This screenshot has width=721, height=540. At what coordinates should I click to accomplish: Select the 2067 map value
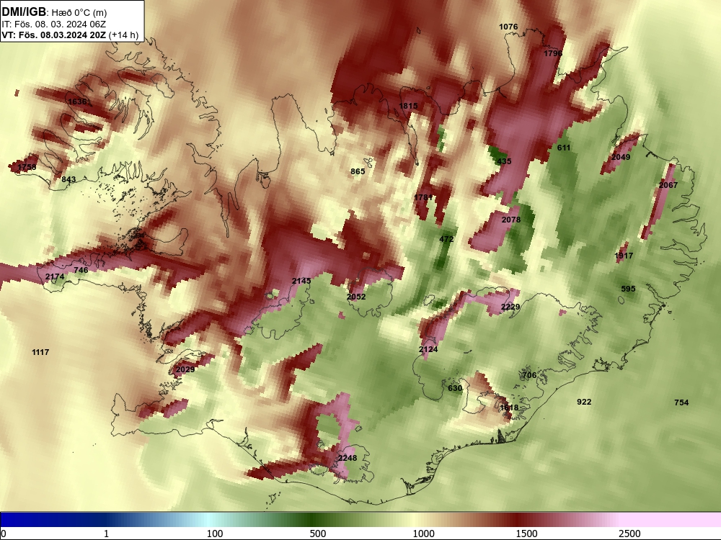pos(668,185)
